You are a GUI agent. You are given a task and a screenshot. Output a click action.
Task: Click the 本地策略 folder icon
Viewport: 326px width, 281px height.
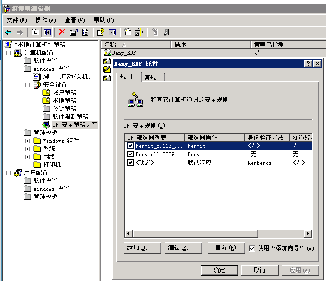click(x=46, y=101)
